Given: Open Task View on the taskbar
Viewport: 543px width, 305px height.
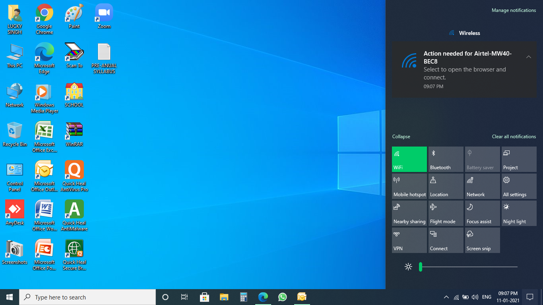Looking at the screenshot, I should click(184, 297).
